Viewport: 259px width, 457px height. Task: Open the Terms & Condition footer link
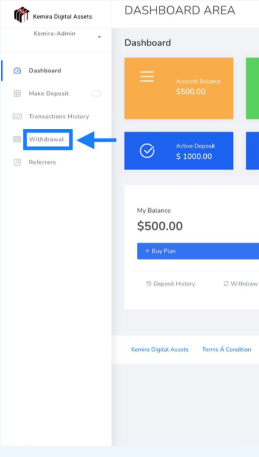click(226, 350)
